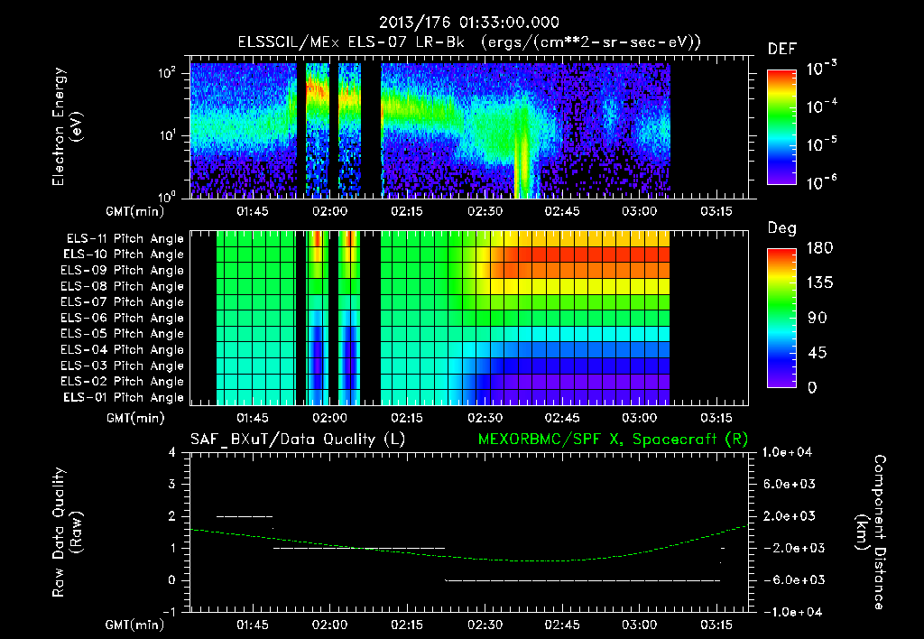
Task: Select tick 4 on Raw Data Quality axis
Action: pyautogui.click(x=171, y=452)
